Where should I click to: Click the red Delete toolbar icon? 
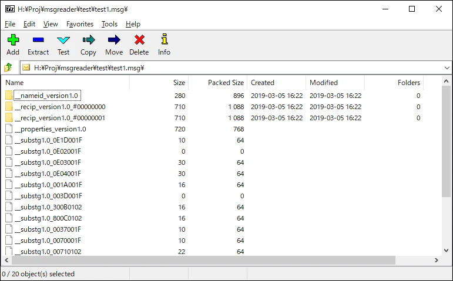tap(139, 40)
